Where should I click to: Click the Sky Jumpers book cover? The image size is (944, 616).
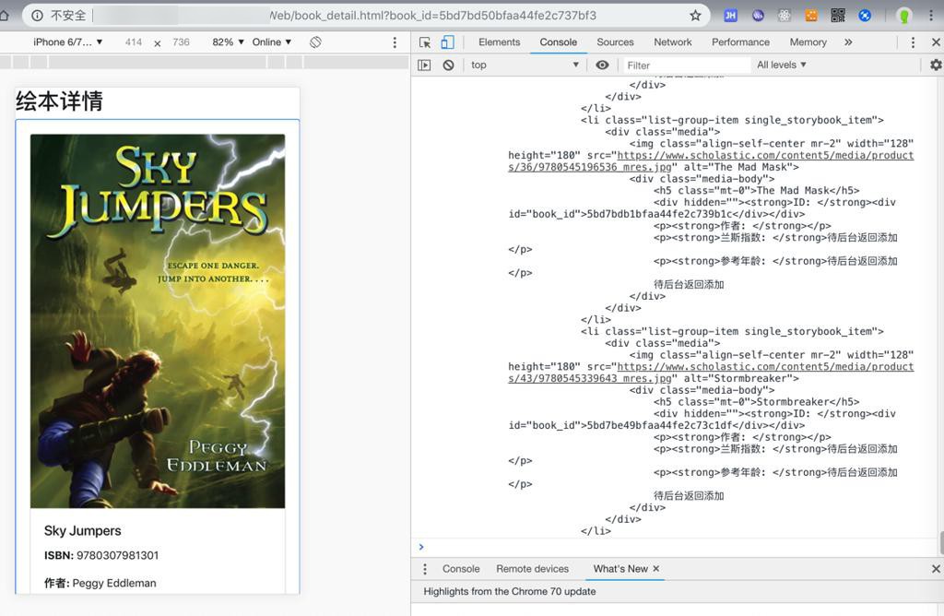click(x=158, y=321)
